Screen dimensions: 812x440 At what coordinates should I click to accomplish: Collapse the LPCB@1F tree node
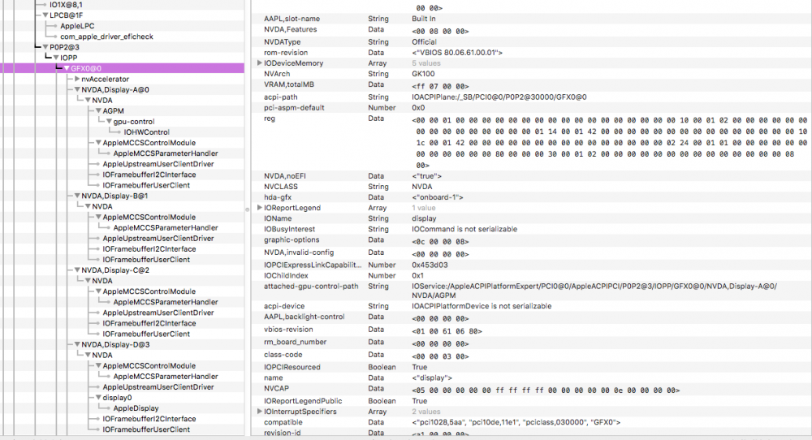point(45,15)
